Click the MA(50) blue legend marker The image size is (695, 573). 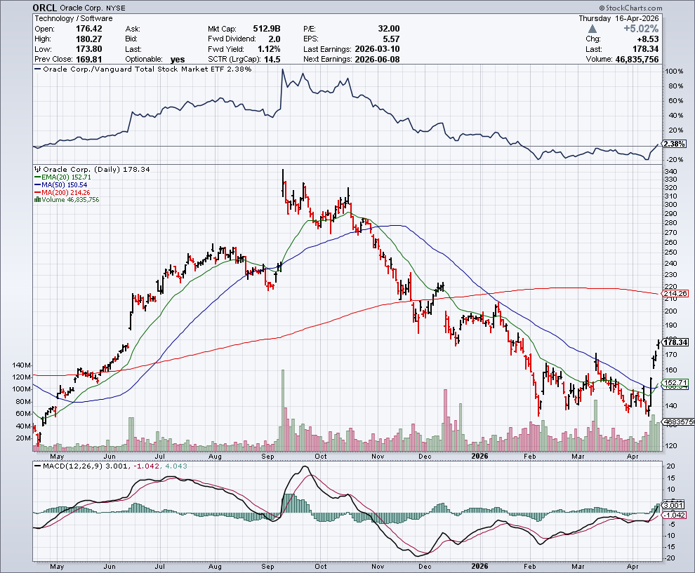pos(38,184)
